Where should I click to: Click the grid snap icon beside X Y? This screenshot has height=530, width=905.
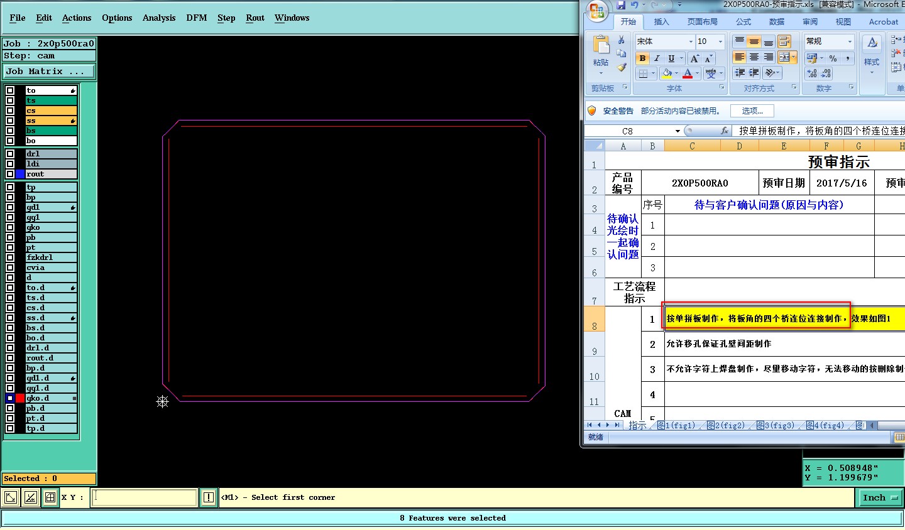point(50,498)
